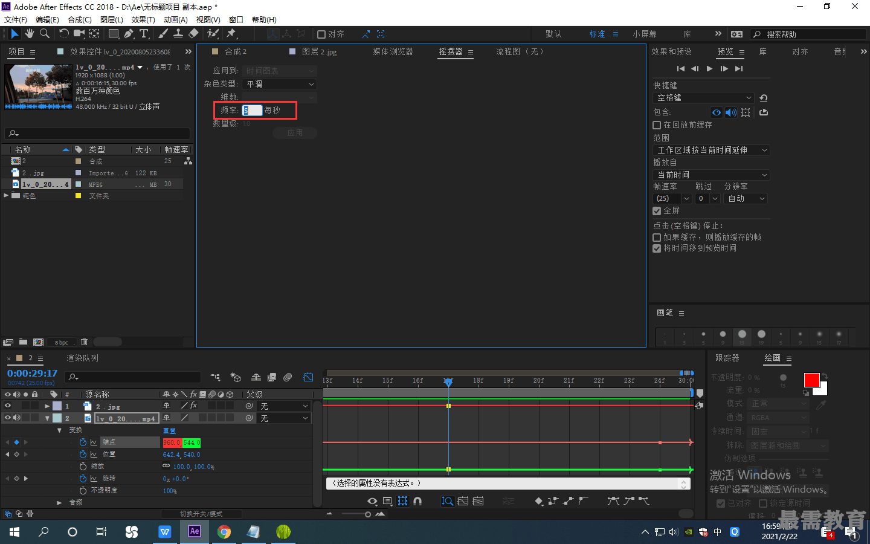This screenshot has height=544, width=870.
Task: Click the composition mini-flowchart icon in timeline
Action: (x=215, y=377)
